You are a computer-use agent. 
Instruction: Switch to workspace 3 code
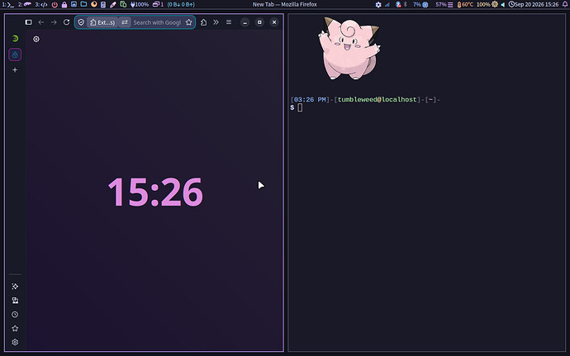(x=41, y=5)
